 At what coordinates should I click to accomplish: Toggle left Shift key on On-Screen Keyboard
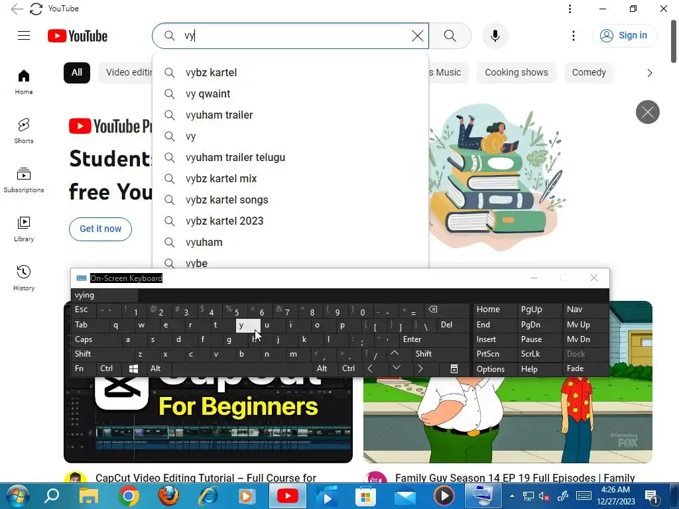click(102, 354)
